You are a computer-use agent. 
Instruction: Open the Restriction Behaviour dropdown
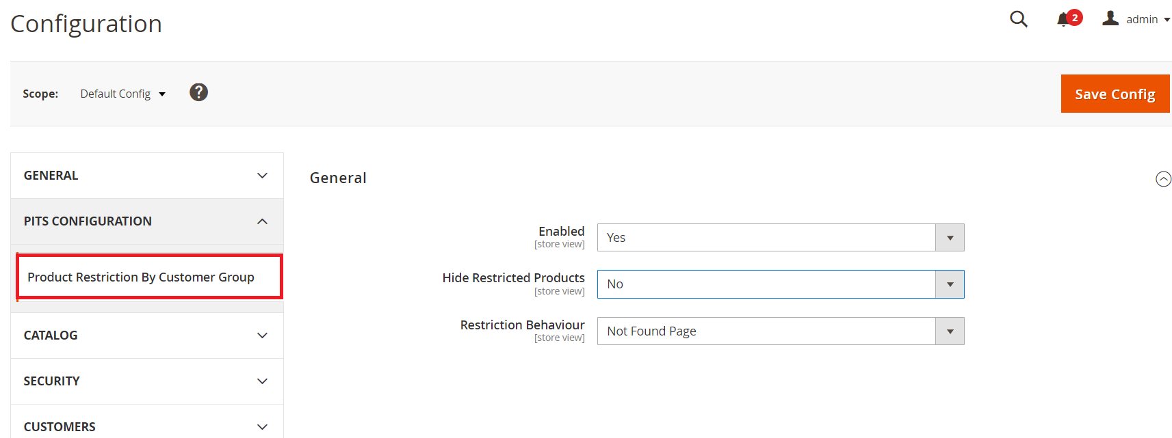point(780,331)
